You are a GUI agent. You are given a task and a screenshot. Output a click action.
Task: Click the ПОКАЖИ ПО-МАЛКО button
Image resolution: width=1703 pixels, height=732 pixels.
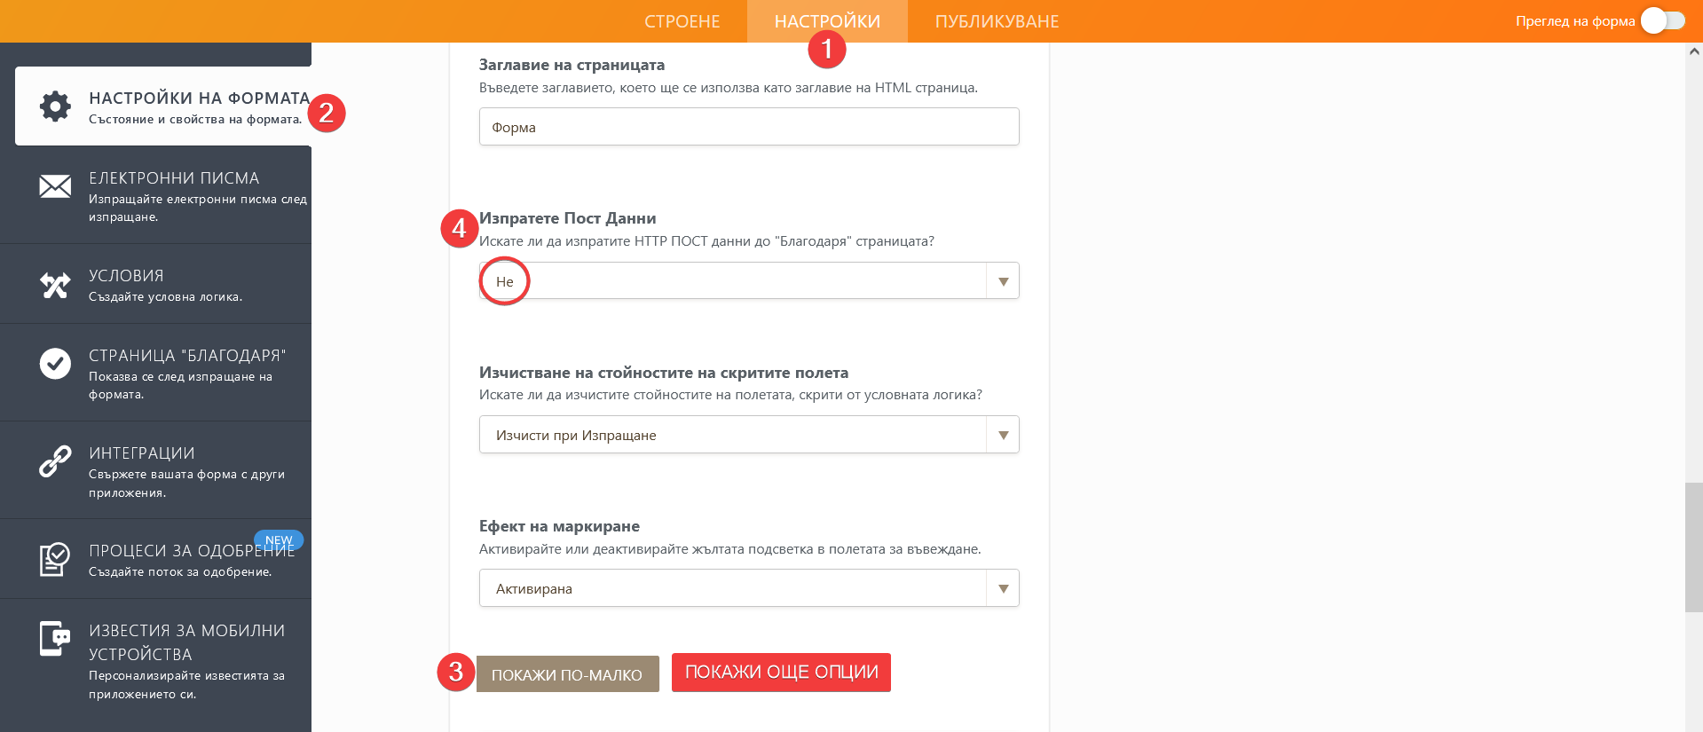pos(567,673)
